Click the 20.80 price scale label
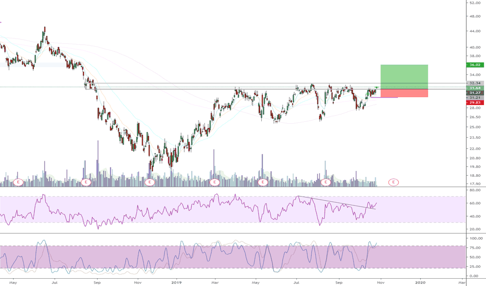 click(475, 158)
